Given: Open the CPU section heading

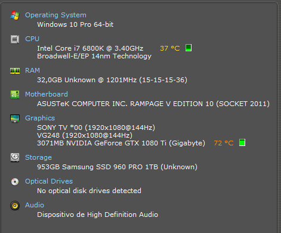Looking at the screenshot, I should 32,39.
